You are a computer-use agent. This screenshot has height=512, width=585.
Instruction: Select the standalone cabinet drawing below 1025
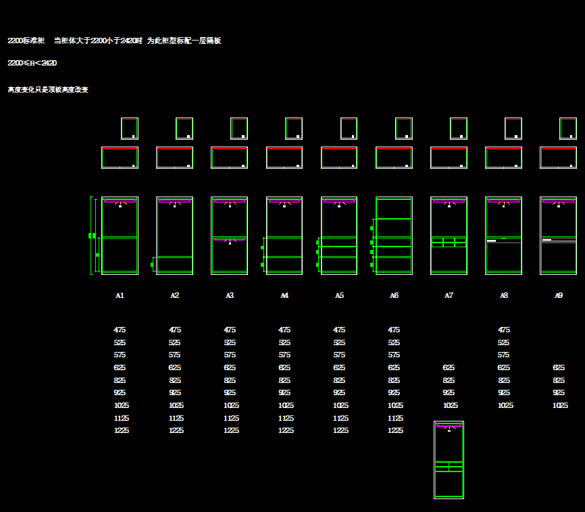pos(449,460)
